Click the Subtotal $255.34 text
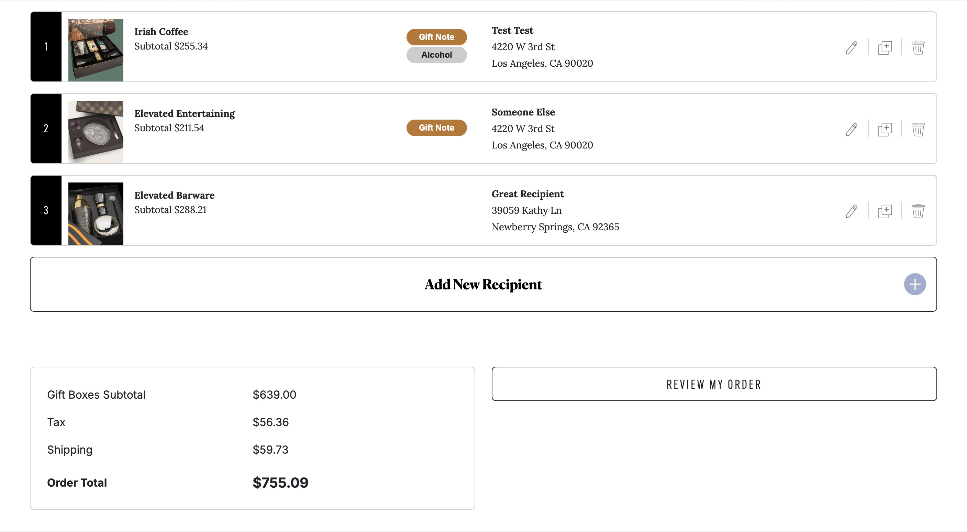 click(x=171, y=46)
